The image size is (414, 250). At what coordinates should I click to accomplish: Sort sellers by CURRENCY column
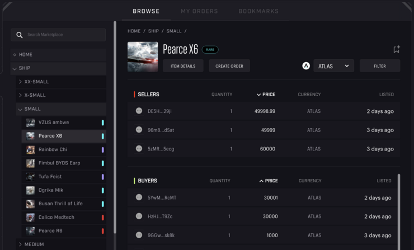click(309, 95)
